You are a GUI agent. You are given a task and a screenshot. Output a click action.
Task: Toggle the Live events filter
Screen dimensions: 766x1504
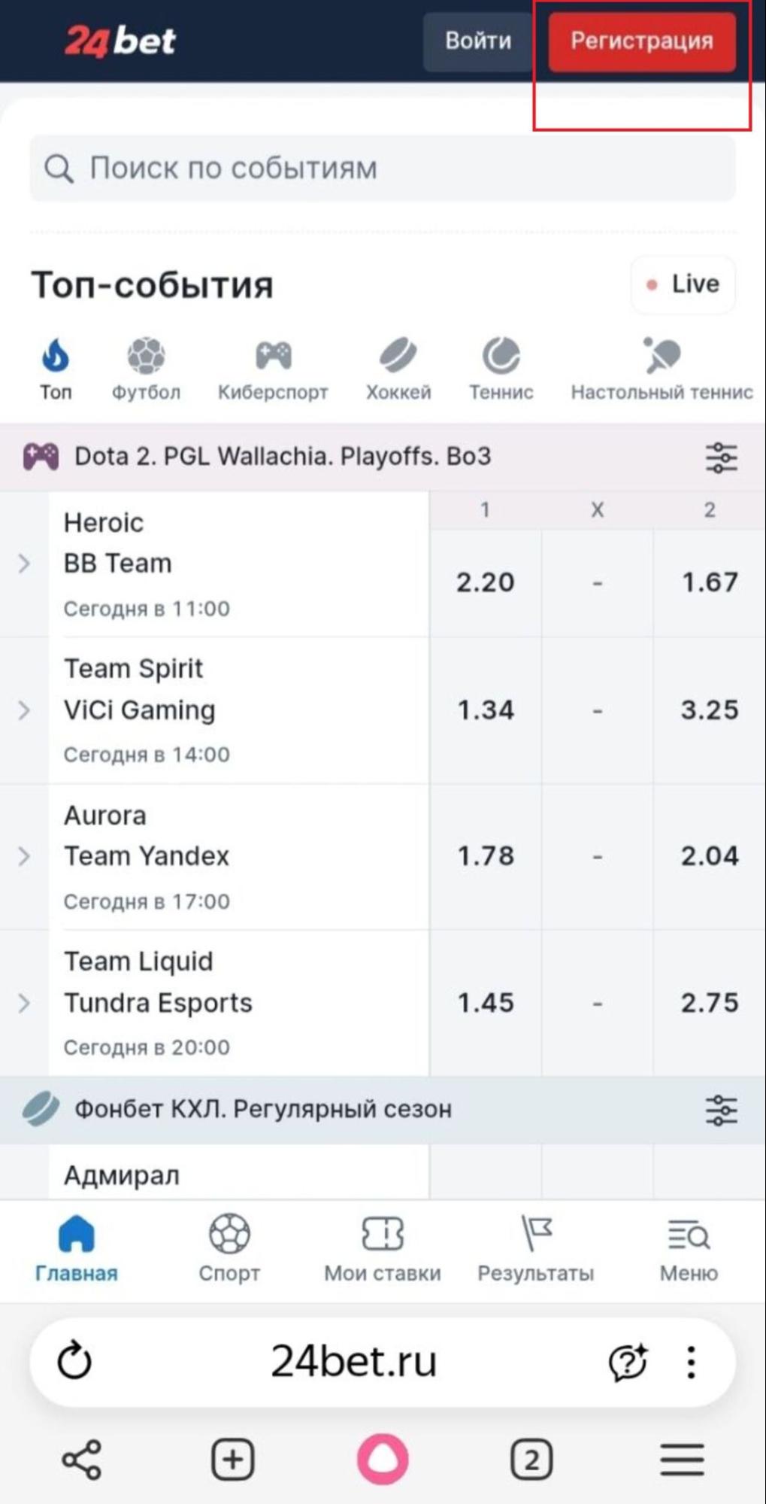click(x=683, y=284)
